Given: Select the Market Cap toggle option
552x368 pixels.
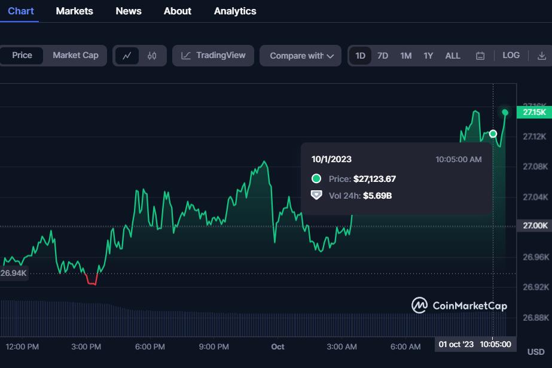Looking at the screenshot, I should point(75,55).
